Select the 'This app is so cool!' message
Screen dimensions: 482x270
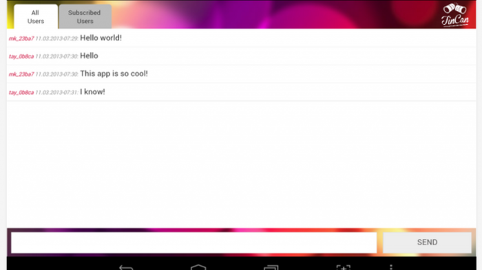(114, 74)
